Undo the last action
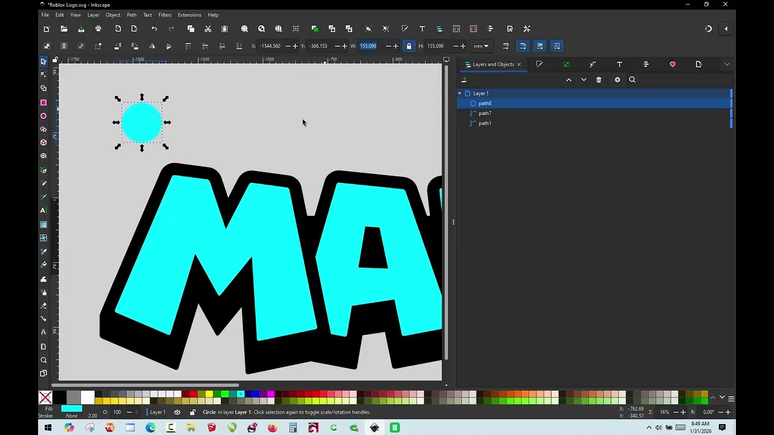The width and height of the screenshot is (774, 435). [154, 28]
